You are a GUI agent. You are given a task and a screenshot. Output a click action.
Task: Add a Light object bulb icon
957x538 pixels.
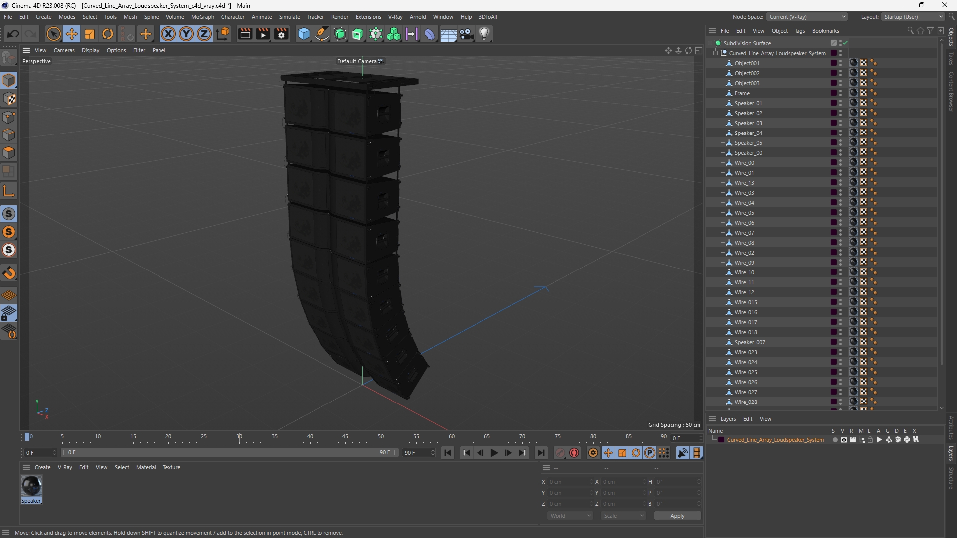(x=484, y=34)
